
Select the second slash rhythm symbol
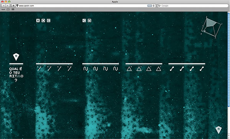point(49,69)
